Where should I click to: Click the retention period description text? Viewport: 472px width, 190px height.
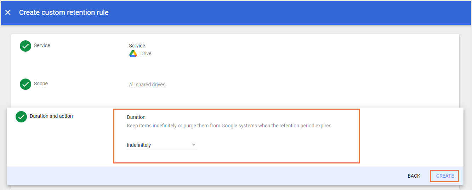tap(229, 126)
